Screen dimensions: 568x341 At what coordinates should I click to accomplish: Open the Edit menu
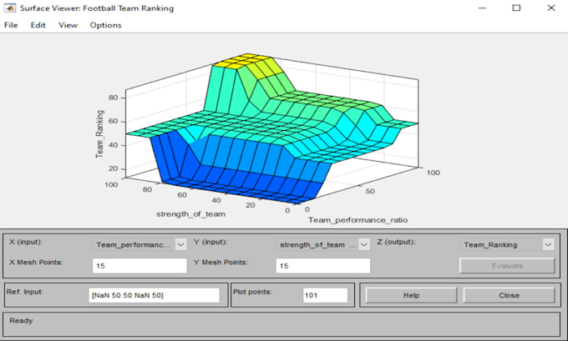click(38, 25)
